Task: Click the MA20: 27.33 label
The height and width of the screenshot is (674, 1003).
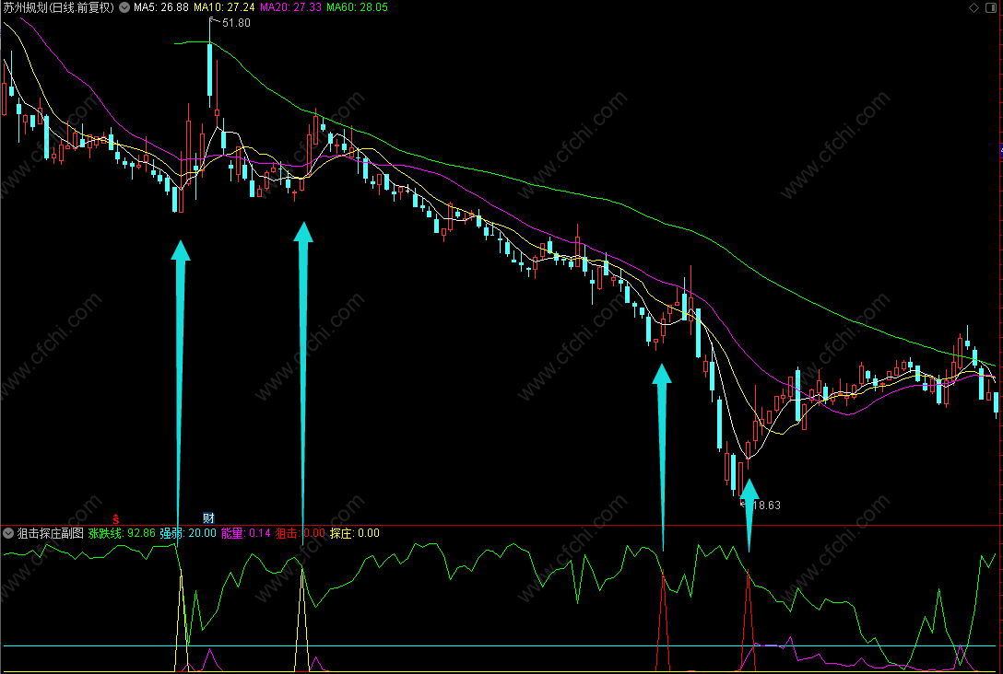Action: coord(290,7)
